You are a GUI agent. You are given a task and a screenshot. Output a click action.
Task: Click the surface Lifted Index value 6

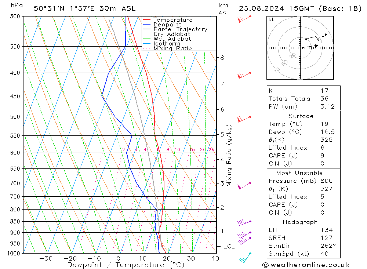pos(322,148)
